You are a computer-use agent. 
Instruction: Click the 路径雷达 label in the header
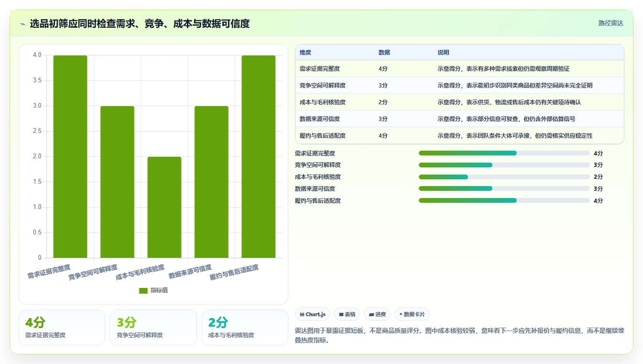pos(611,23)
